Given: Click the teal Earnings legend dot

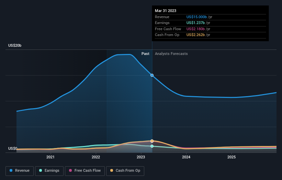Looking at the screenshot, I should [x=41, y=170].
